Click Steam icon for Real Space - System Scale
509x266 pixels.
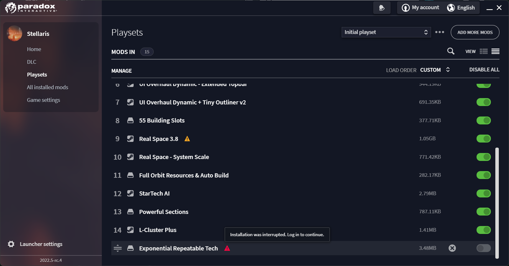click(130, 157)
